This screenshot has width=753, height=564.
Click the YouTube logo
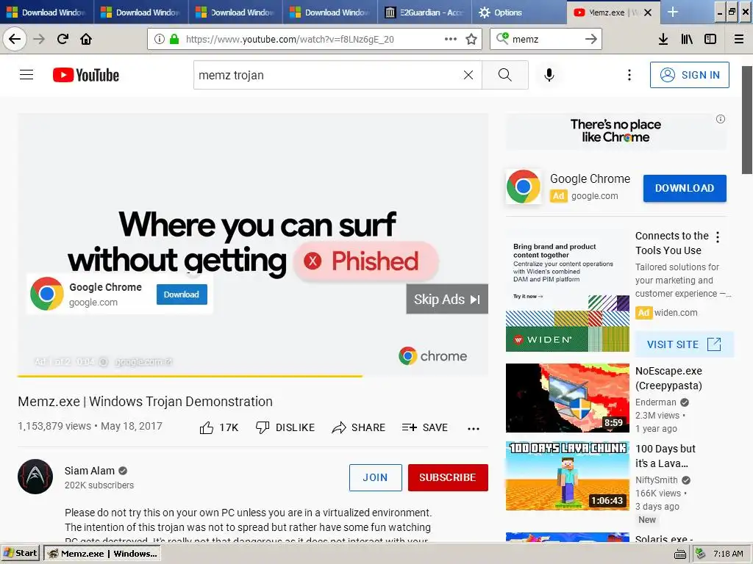point(86,75)
